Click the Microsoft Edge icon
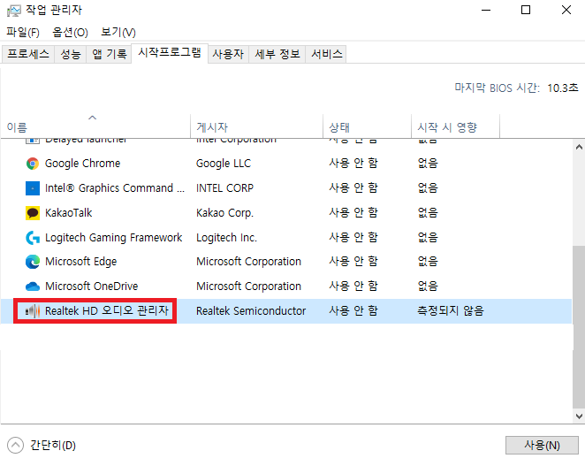Image resolution: width=585 pixels, height=466 pixels. (x=33, y=262)
